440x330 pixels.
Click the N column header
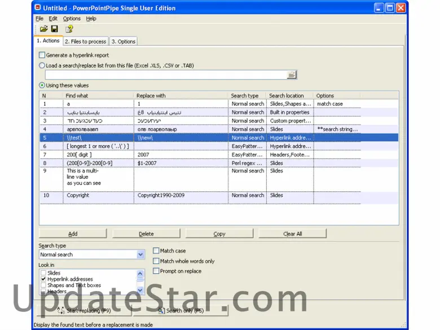pyautogui.click(x=51, y=95)
